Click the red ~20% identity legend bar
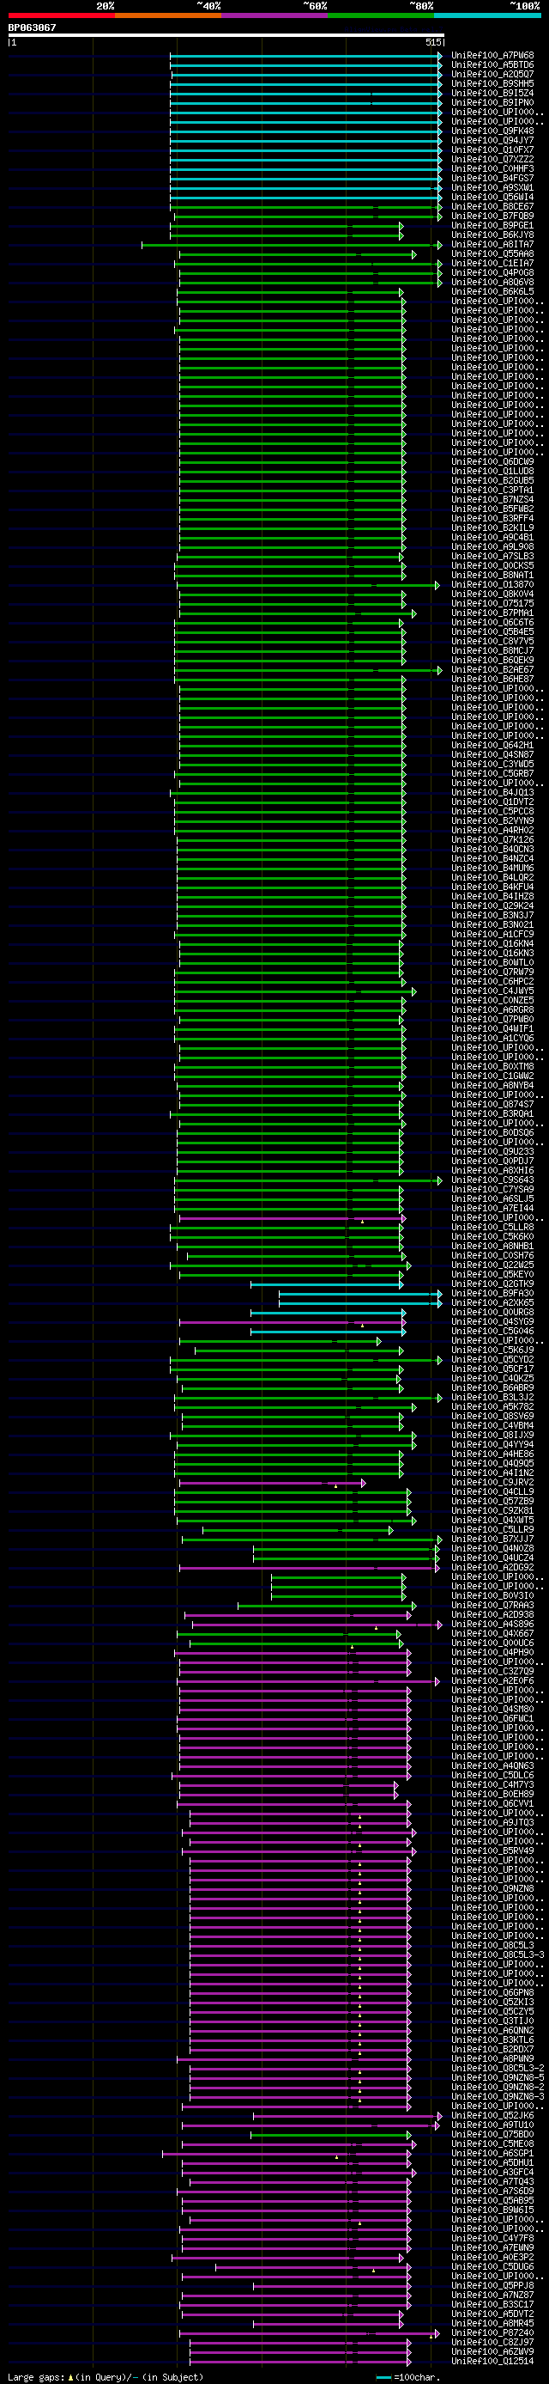 [61, 15]
